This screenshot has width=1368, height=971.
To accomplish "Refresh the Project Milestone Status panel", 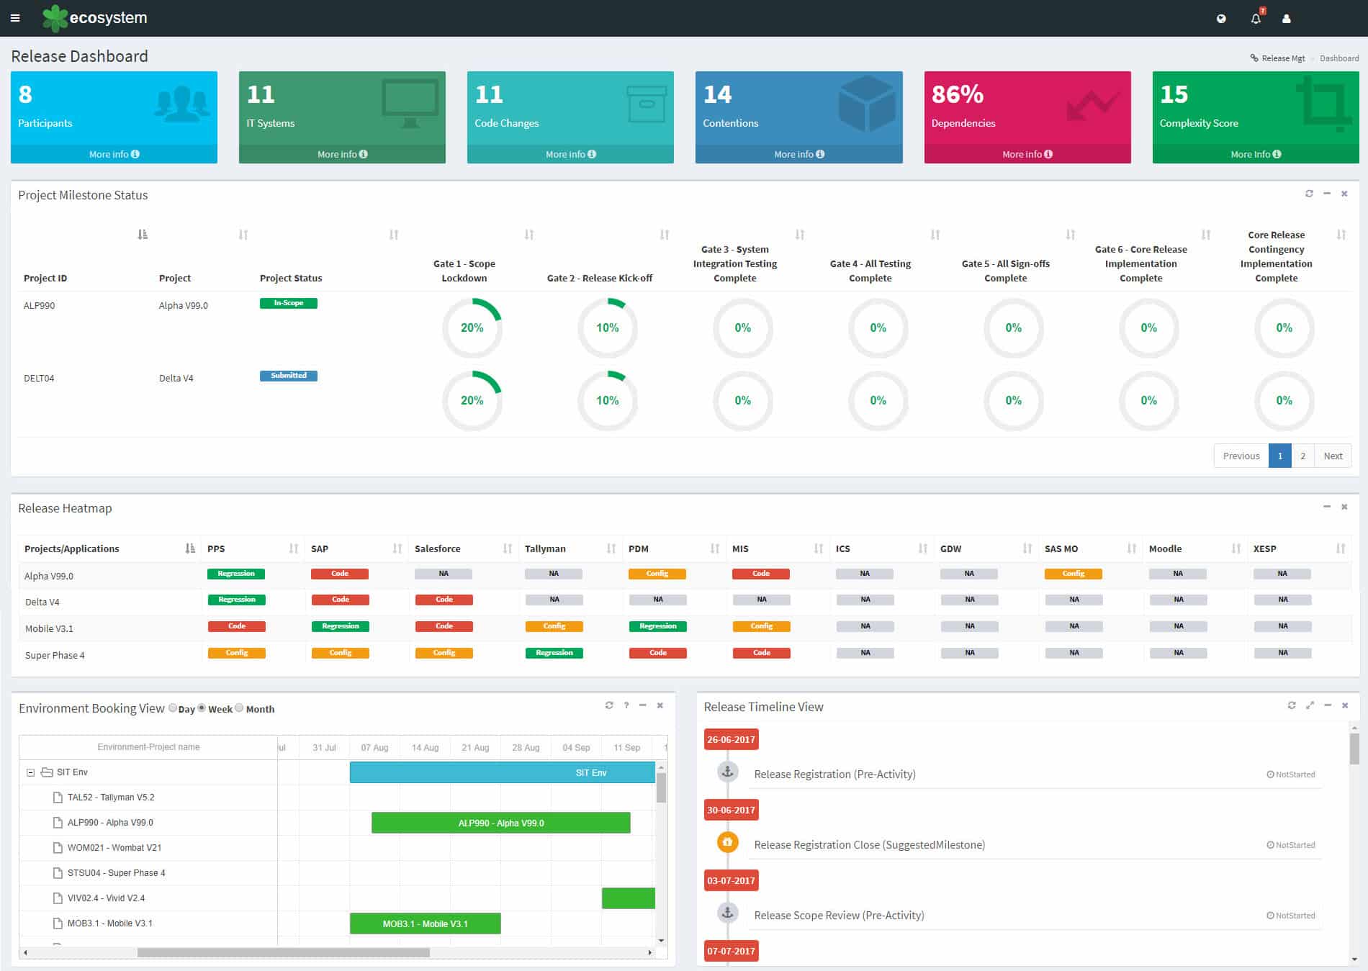I will [x=1309, y=194].
